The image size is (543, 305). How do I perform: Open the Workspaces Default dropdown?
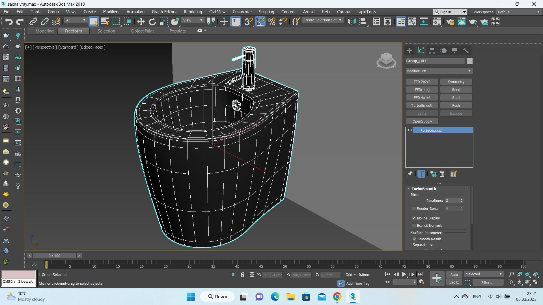(519, 12)
